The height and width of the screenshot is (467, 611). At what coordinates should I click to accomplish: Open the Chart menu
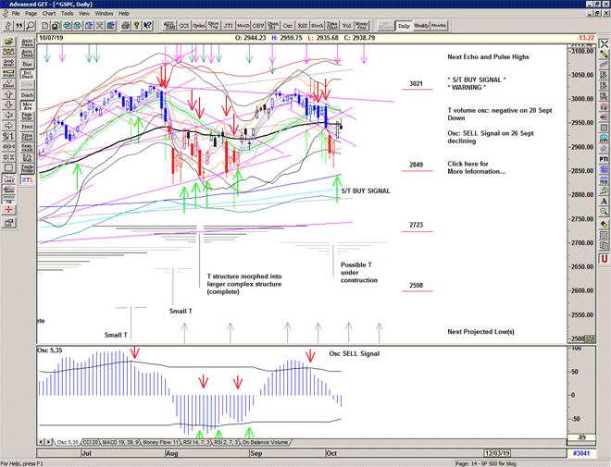[x=50, y=14]
